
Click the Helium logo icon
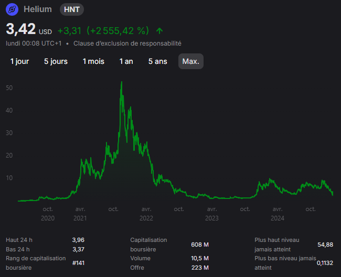[12, 9]
